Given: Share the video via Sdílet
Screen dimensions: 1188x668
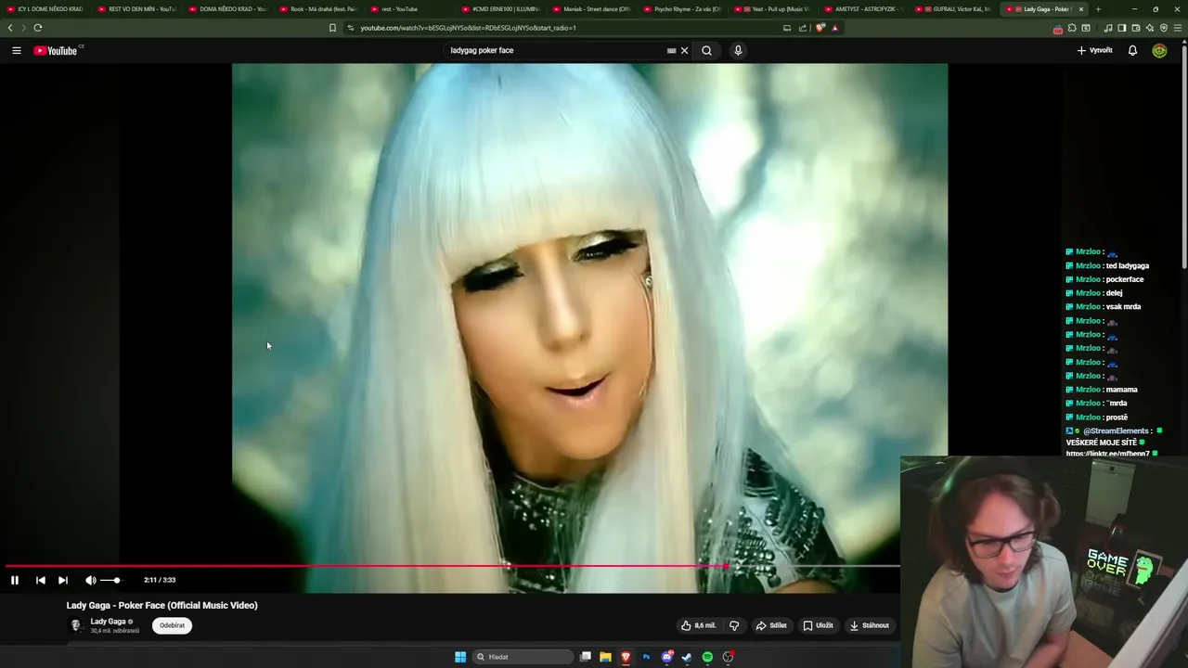Looking at the screenshot, I should tap(771, 625).
